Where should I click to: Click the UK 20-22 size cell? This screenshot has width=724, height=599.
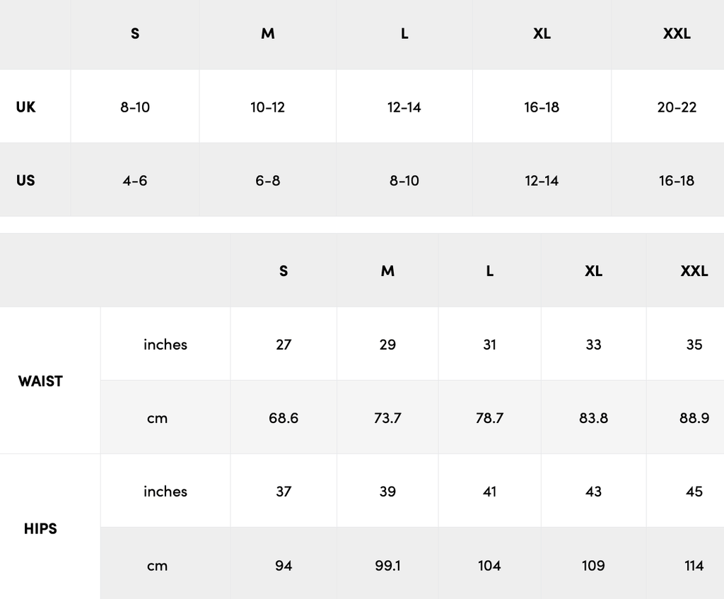click(x=677, y=107)
